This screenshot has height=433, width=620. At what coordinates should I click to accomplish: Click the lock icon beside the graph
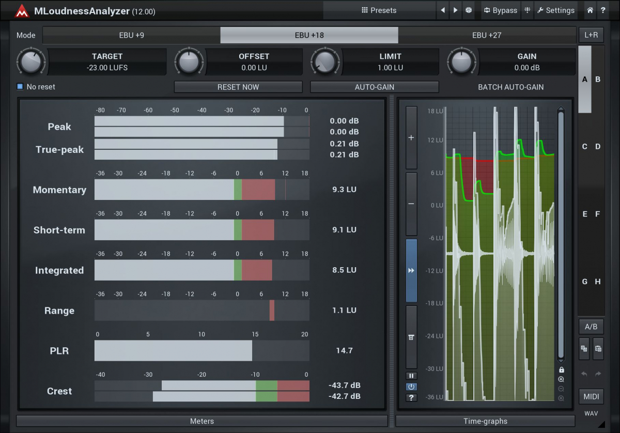[x=561, y=370]
